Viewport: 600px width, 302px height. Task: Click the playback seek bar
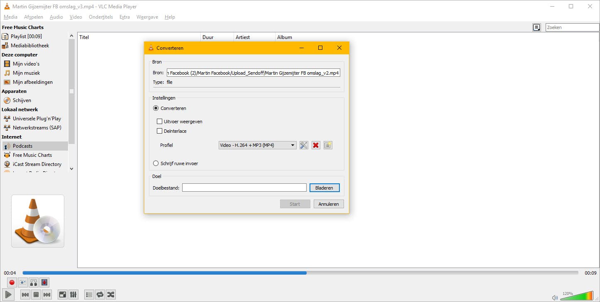coord(300,273)
